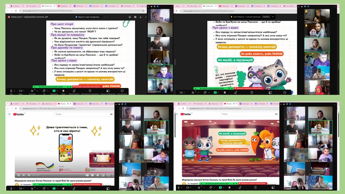Open PDF more-actions menu, 'Про зміст історії' capture
Image resolution: width=345 pixels, height=194 pixels.
click(x=146, y=17)
